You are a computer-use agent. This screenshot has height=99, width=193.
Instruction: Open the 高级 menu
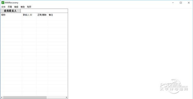(x=16, y=7)
